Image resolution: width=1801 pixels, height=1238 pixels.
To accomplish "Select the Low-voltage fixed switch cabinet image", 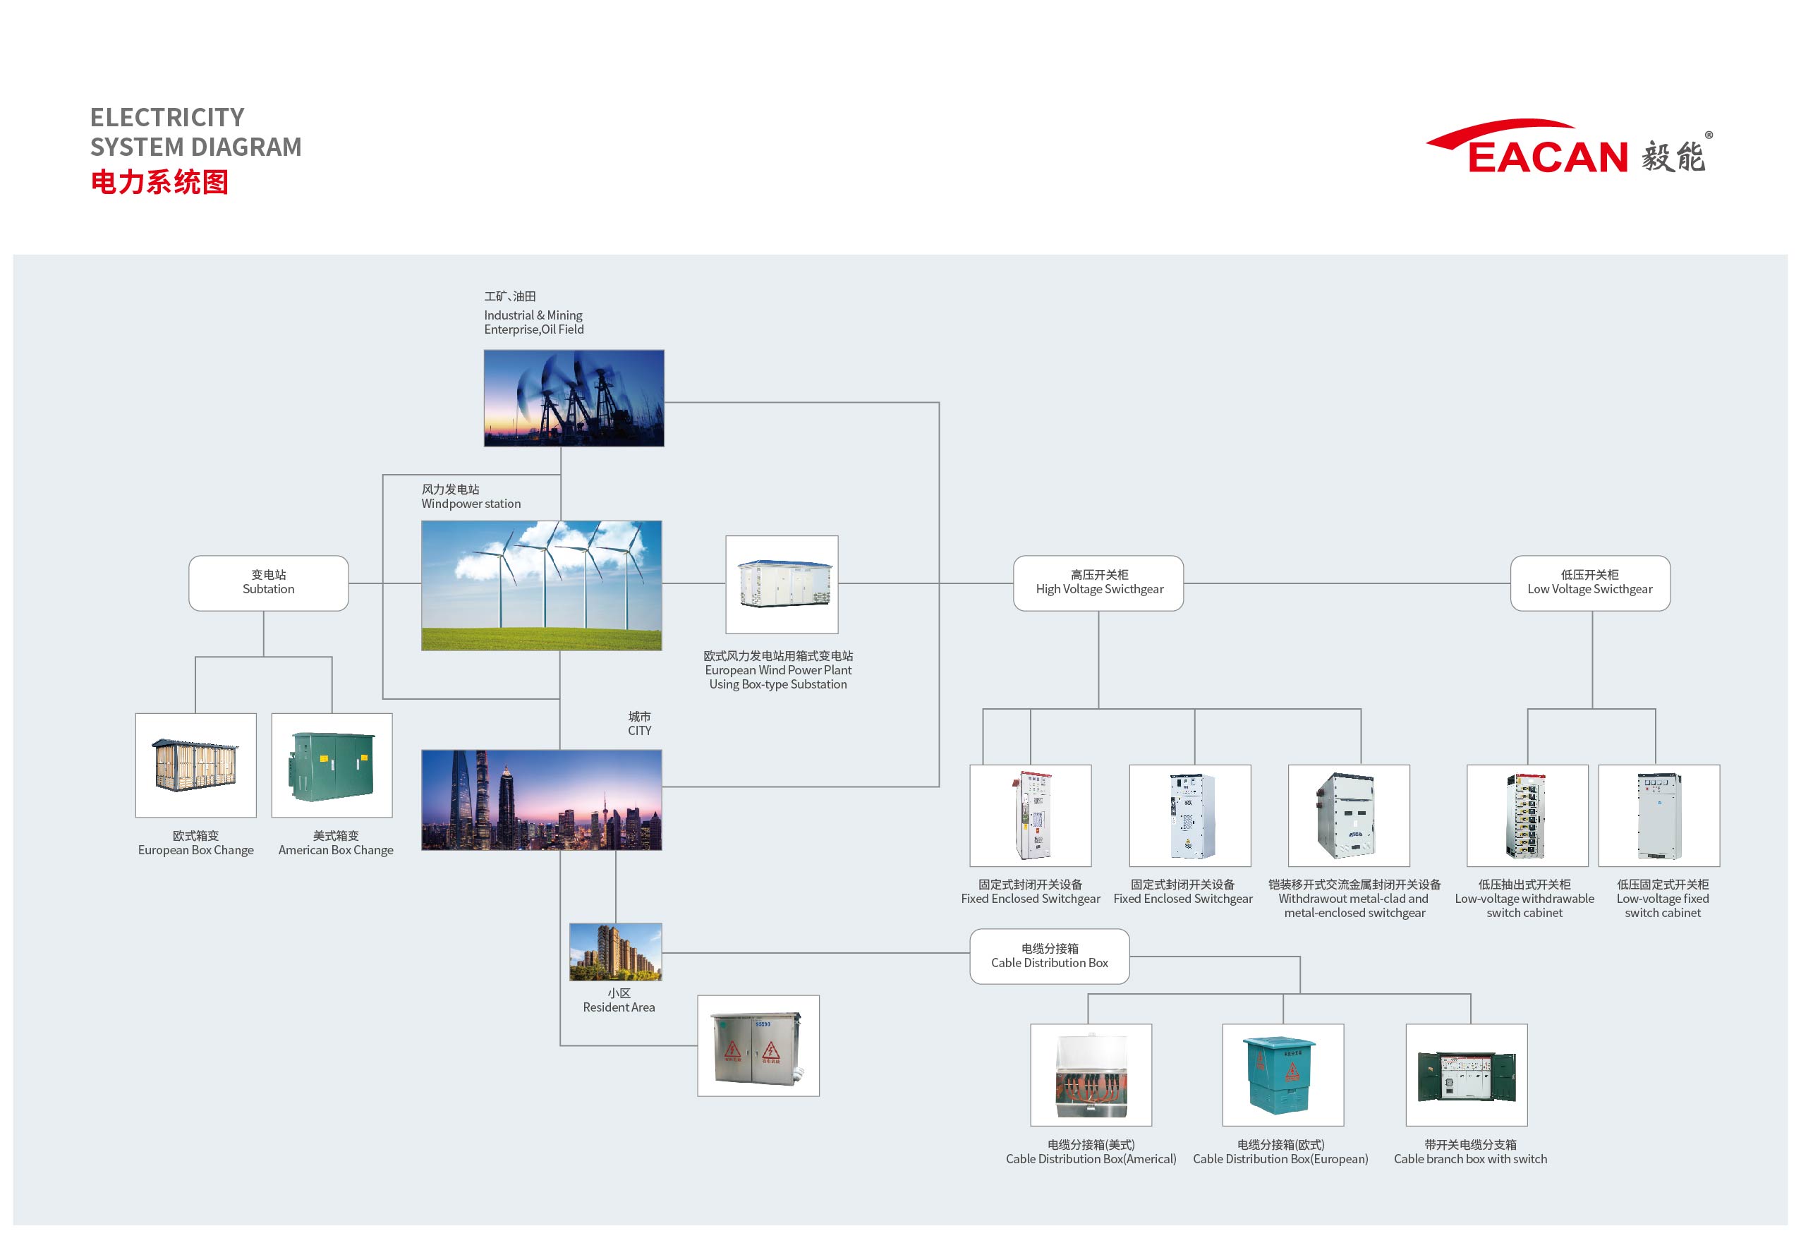I will 1660,816.
